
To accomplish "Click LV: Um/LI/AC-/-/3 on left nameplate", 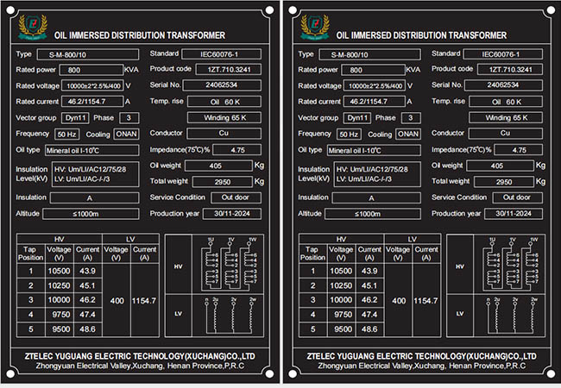I will tap(82, 179).
